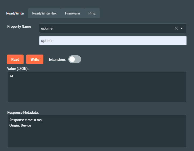This screenshot has height=151, width=194.
Task: Open the Ping tab
Action: [92, 13]
